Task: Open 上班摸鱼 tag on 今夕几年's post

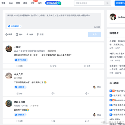Action: point(20,87)
